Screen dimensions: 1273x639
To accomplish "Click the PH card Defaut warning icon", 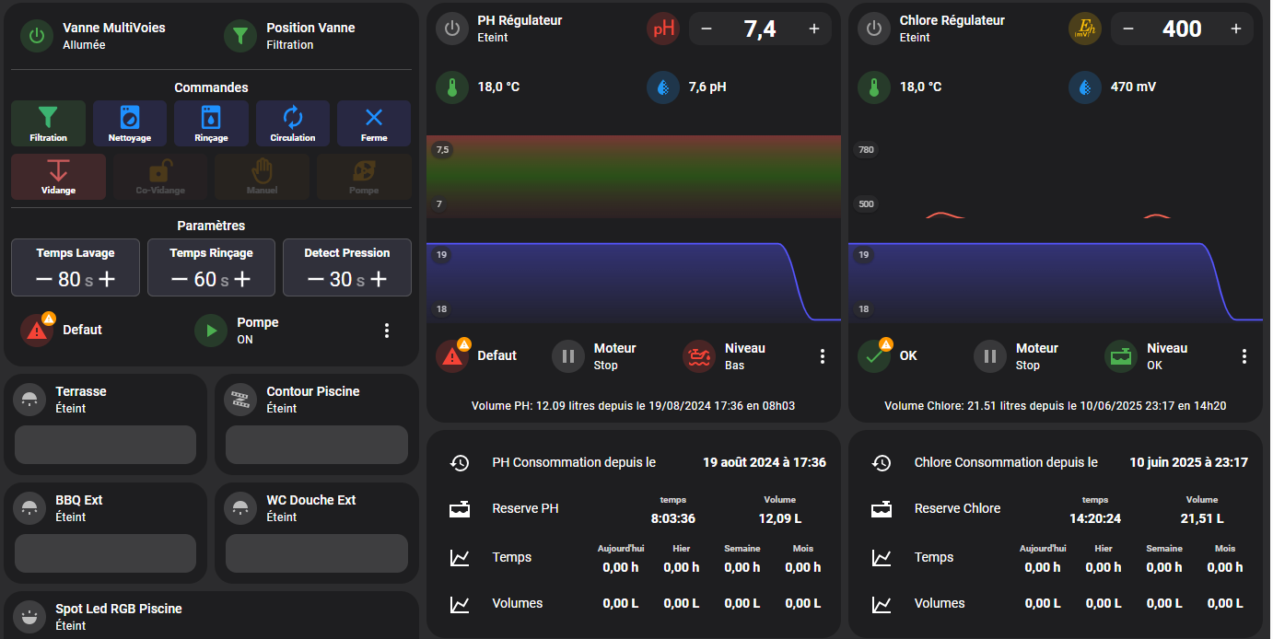I will coord(452,356).
